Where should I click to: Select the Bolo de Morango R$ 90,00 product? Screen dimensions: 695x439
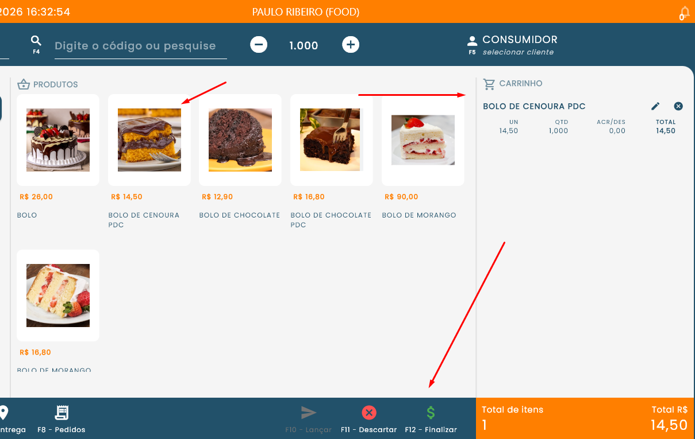[x=423, y=140]
